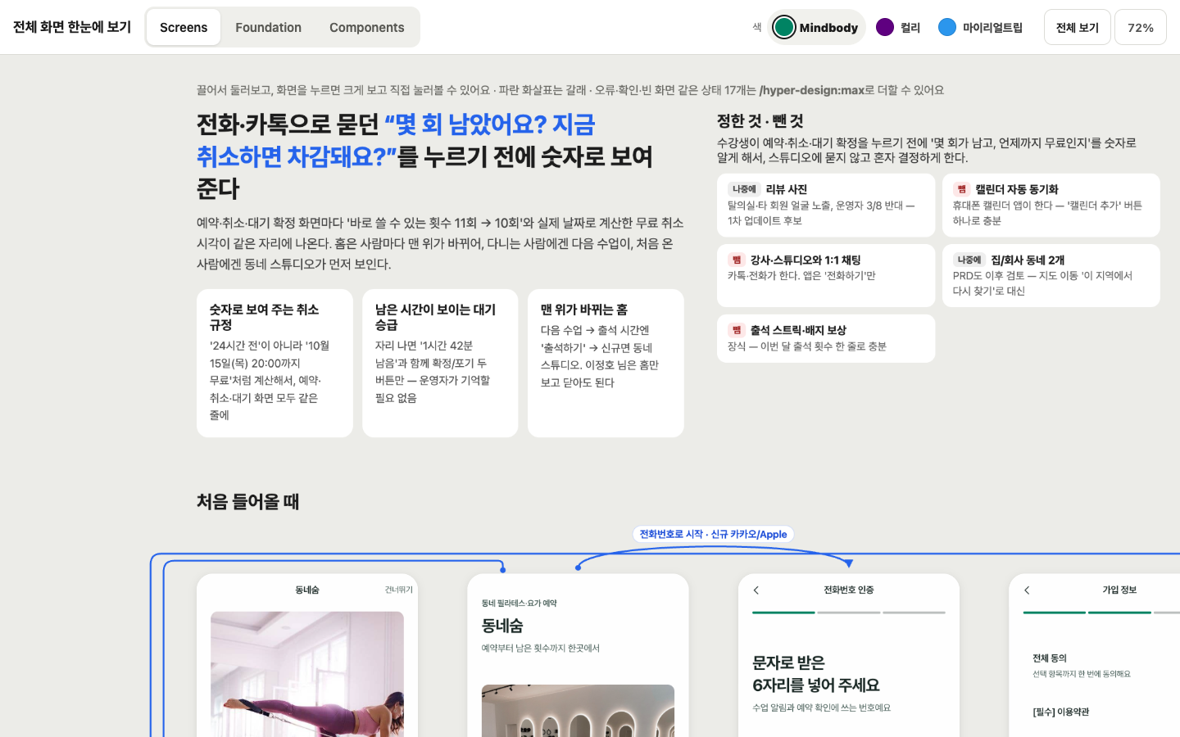Click the 나중에 badge on 집/회사 동네 2개
The image size is (1180, 737).
[x=969, y=260]
